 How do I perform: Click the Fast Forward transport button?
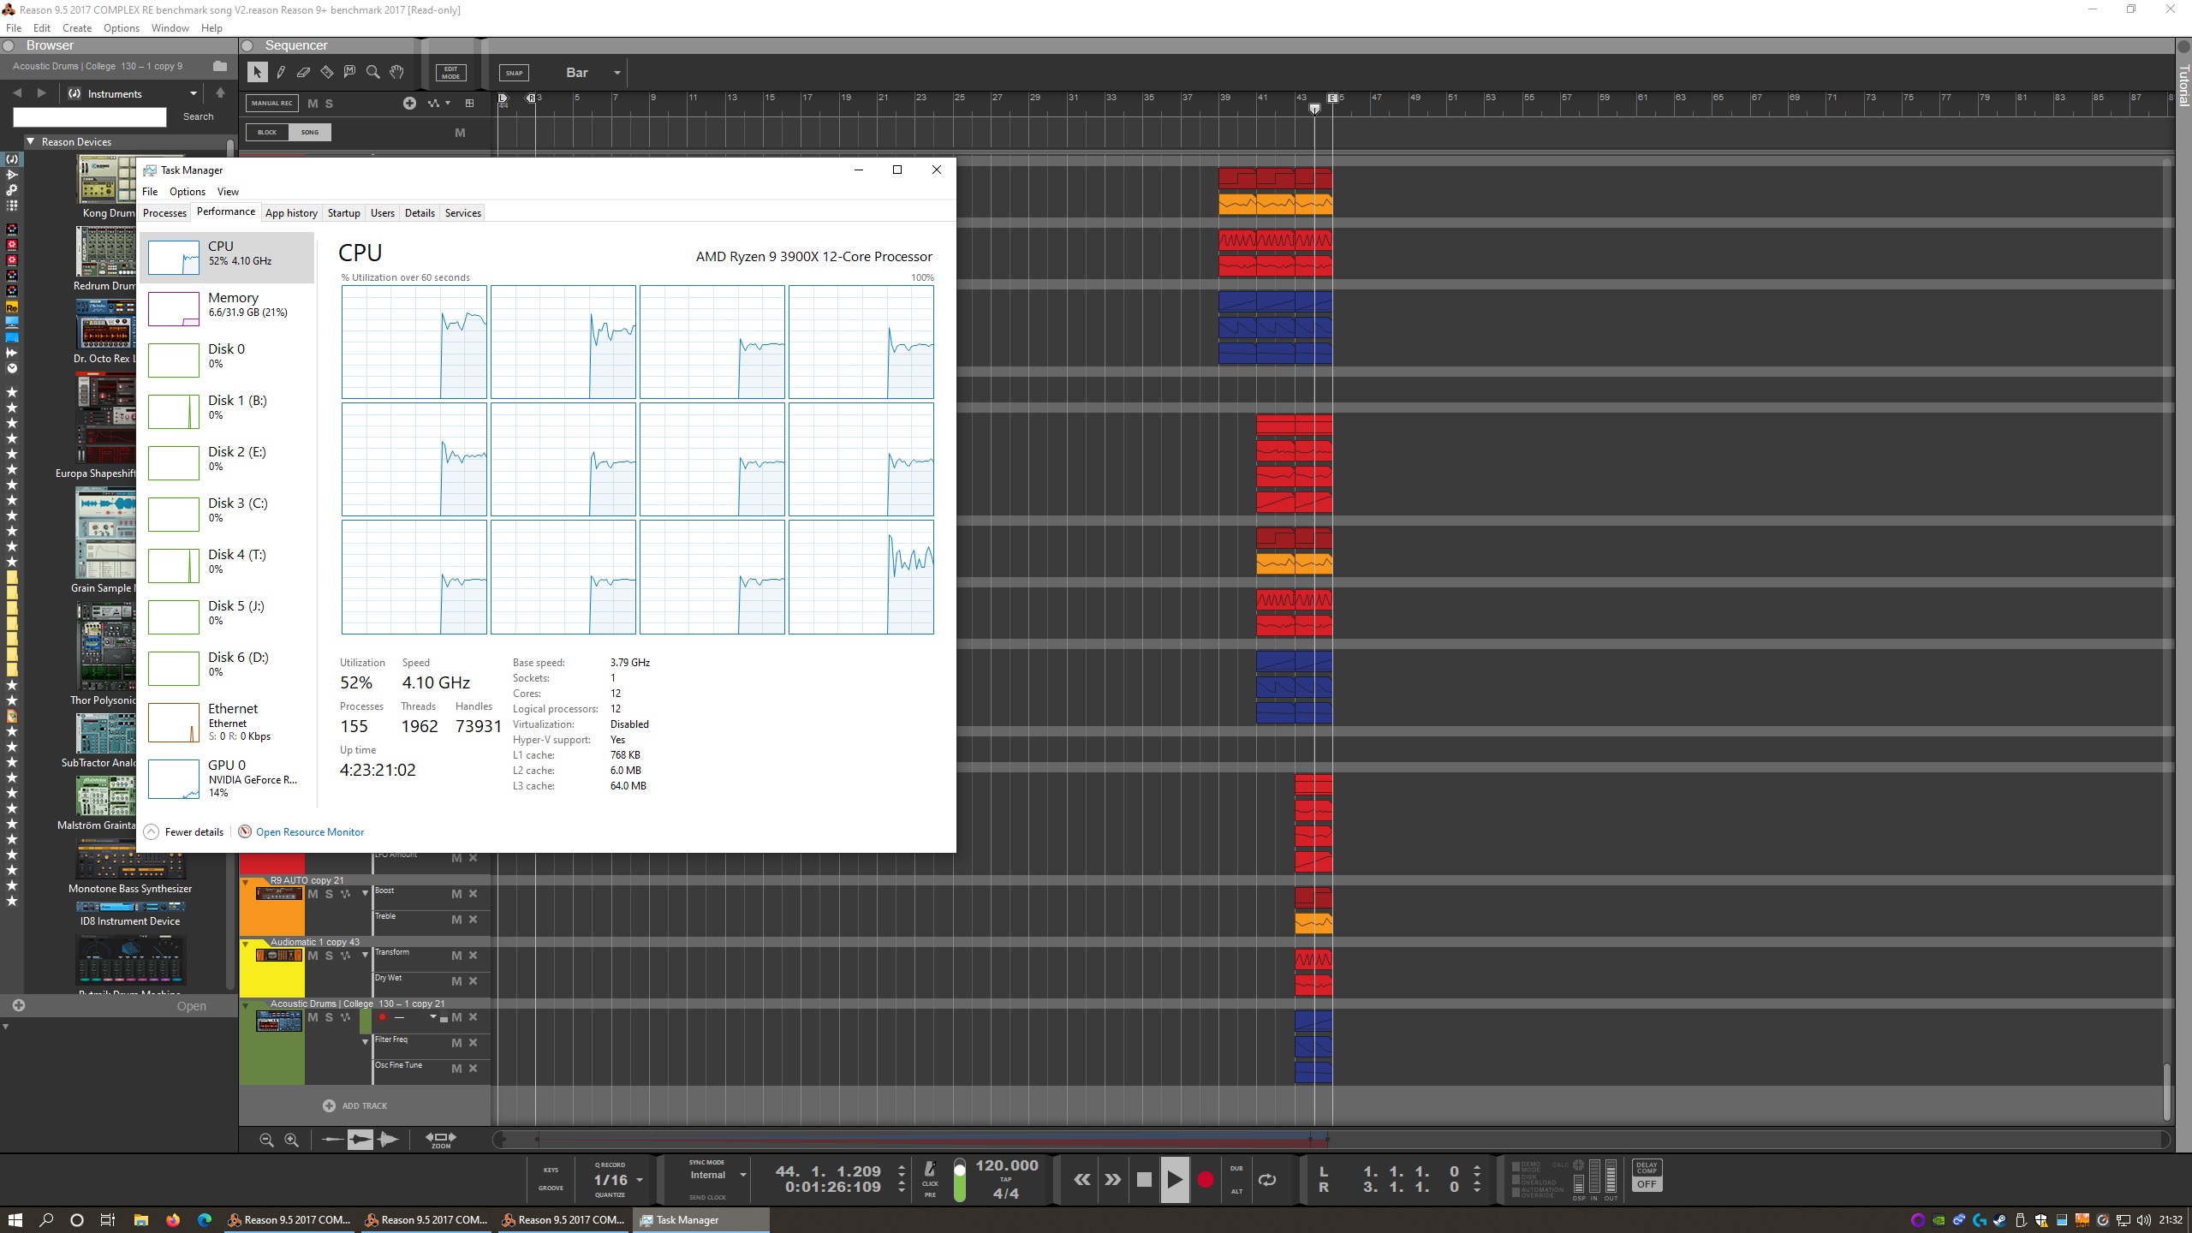click(1113, 1180)
